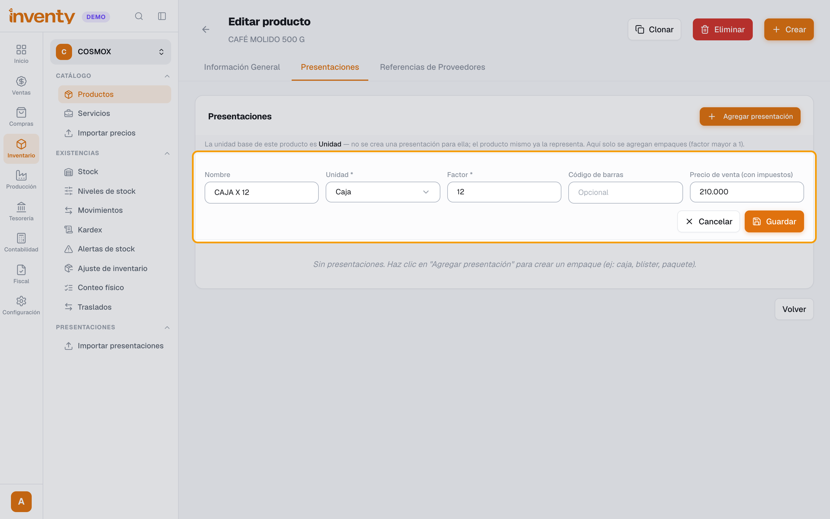Click the Nombre field with CAJA X 12
Screen dimensions: 830x519
tap(261, 193)
